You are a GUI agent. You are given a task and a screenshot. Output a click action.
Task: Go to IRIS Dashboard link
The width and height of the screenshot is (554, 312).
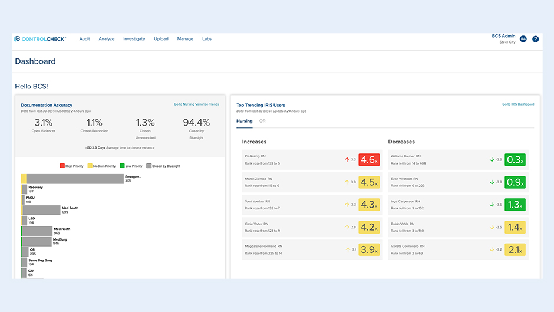click(x=518, y=104)
